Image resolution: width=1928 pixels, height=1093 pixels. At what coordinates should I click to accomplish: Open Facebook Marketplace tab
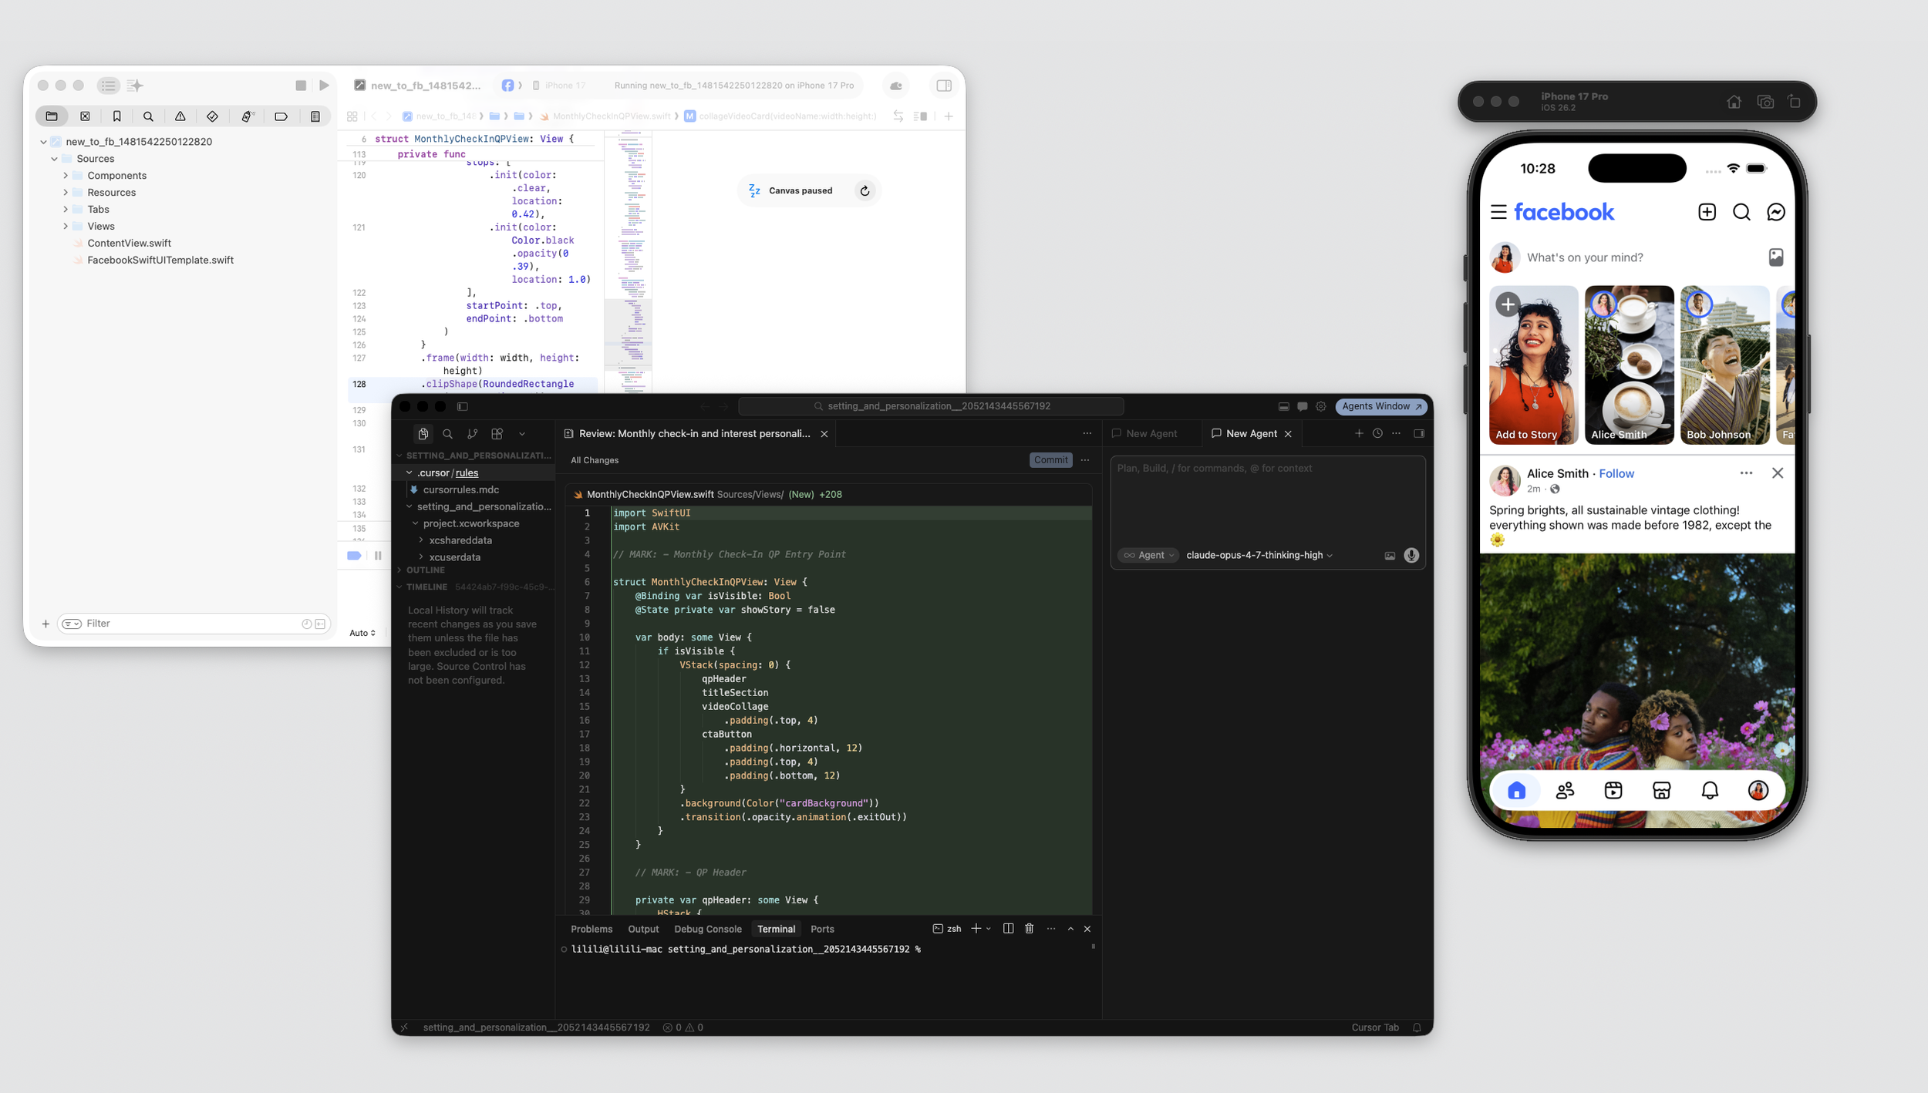[1661, 790]
